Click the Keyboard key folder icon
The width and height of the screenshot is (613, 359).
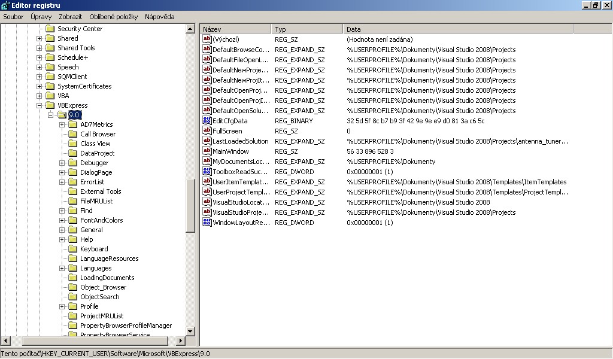[x=72, y=249]
